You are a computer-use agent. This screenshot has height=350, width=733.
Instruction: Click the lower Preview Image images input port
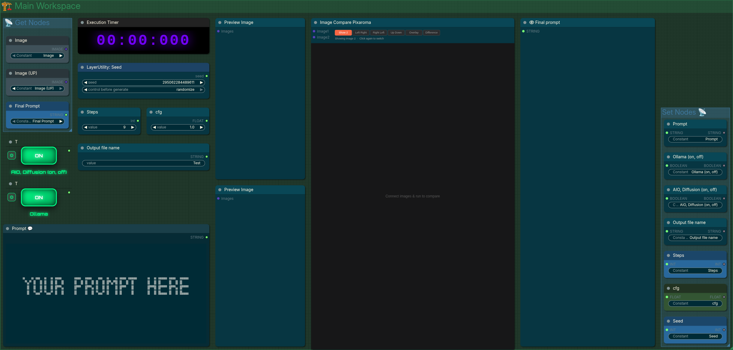click(218, 199)
